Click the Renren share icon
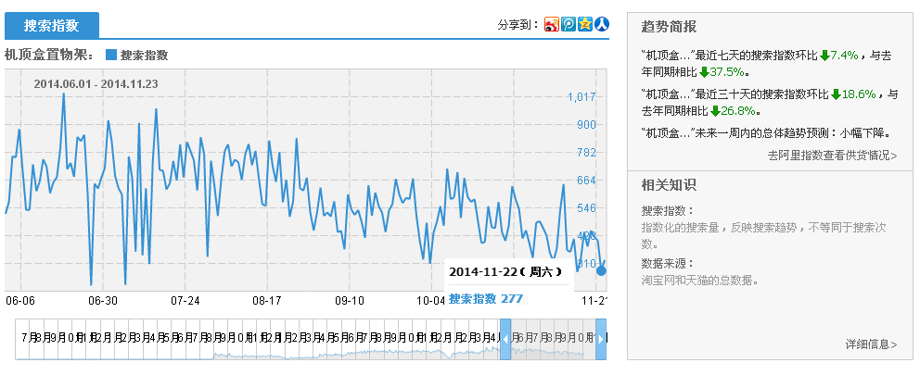 [602, 25]
